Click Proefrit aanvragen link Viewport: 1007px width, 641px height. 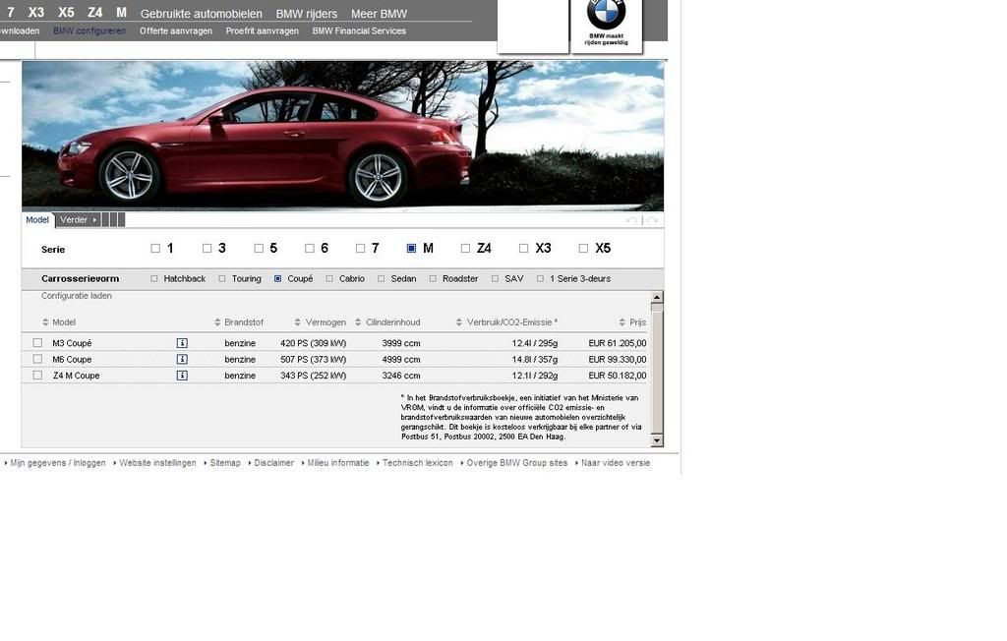coord(262,30)
